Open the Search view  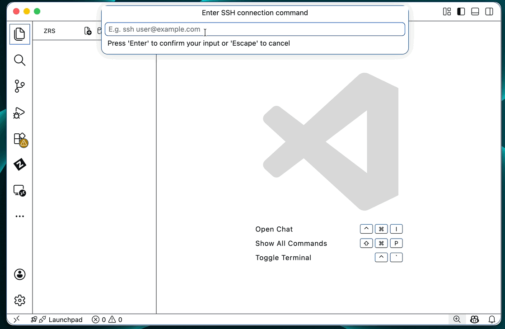pyautogui.click(x=19, y=60)
